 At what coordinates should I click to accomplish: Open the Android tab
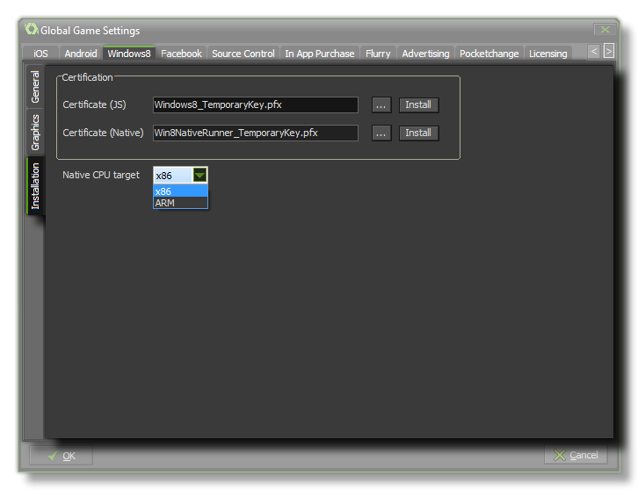click(x=81, y=54)
